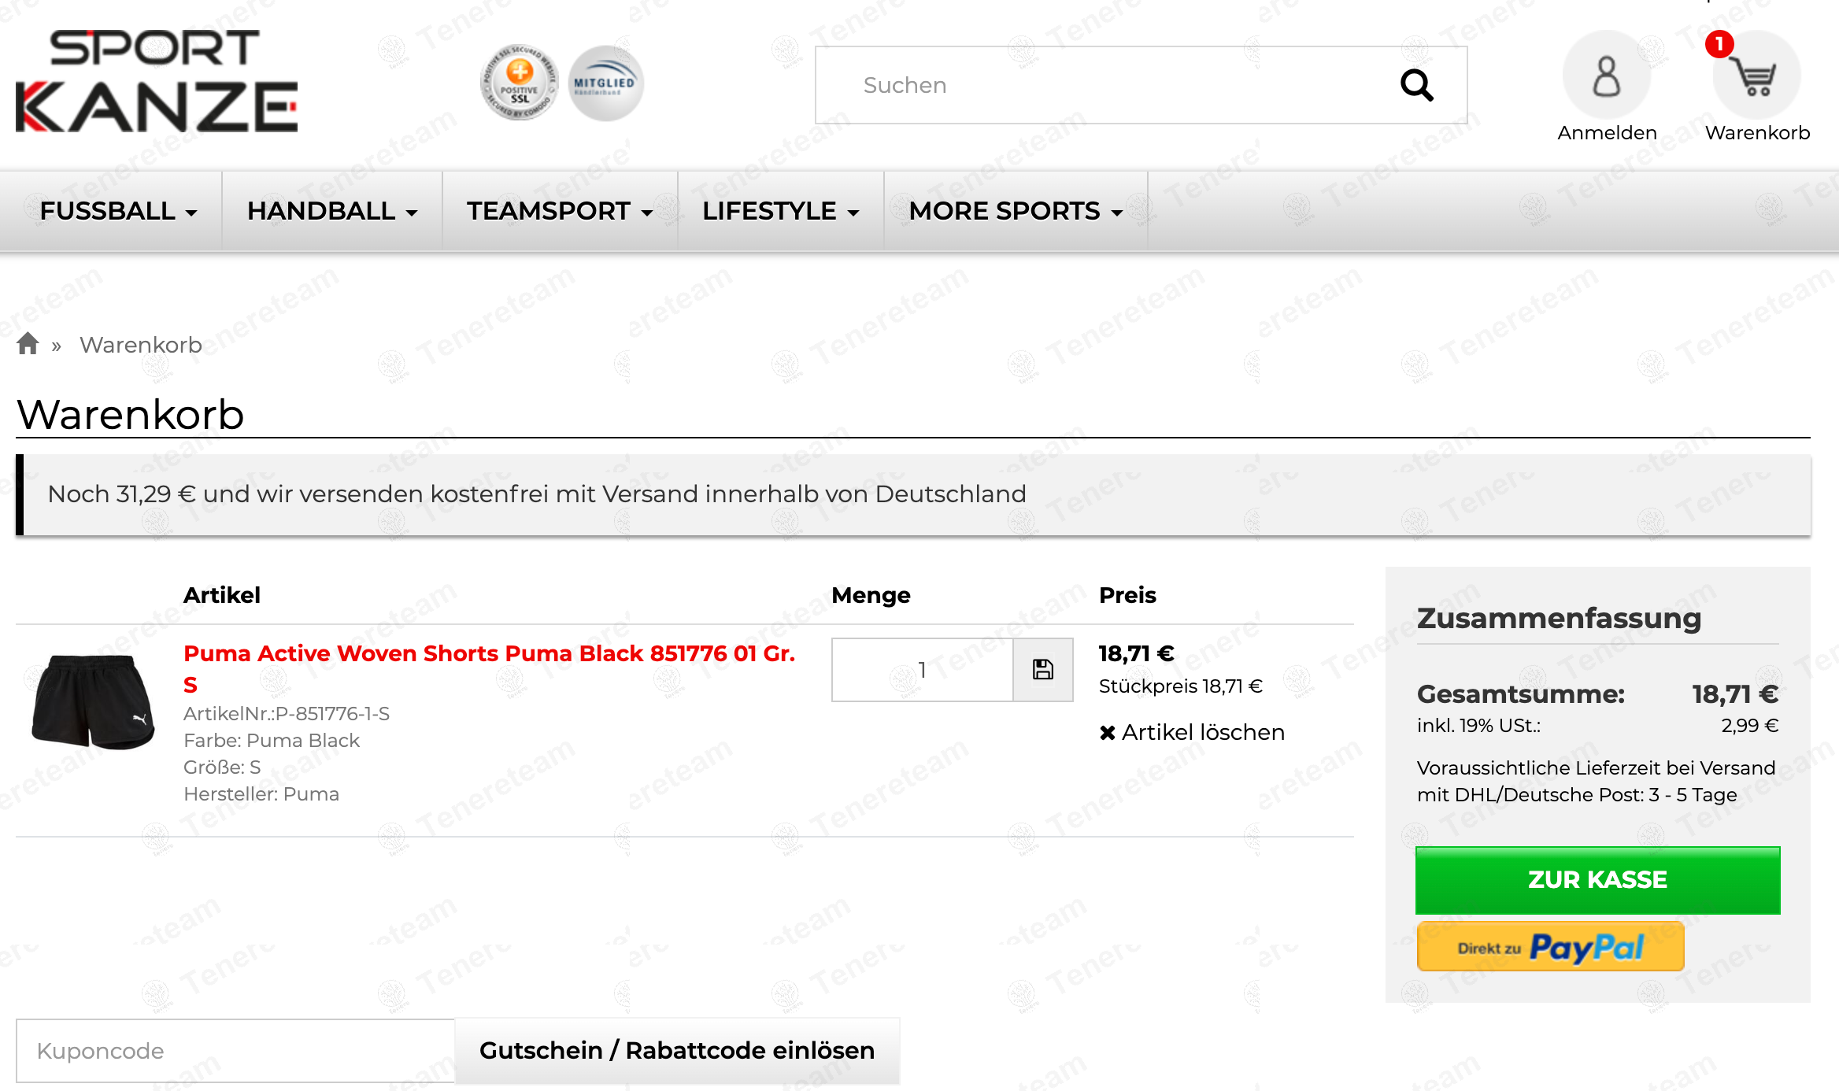Remove item via Artikel löschen
Screen dimensions: 1839x1091
tap(1192, 732)
